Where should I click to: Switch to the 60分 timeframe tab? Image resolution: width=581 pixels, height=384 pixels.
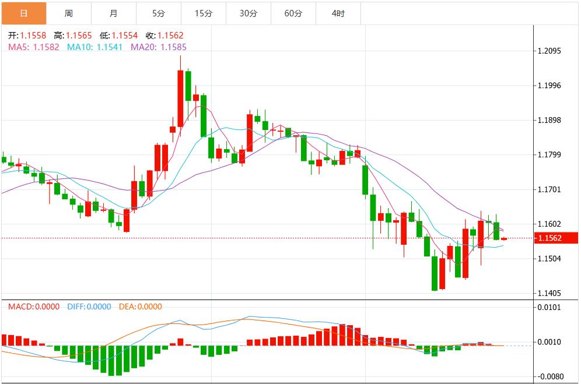click(293, 13)
